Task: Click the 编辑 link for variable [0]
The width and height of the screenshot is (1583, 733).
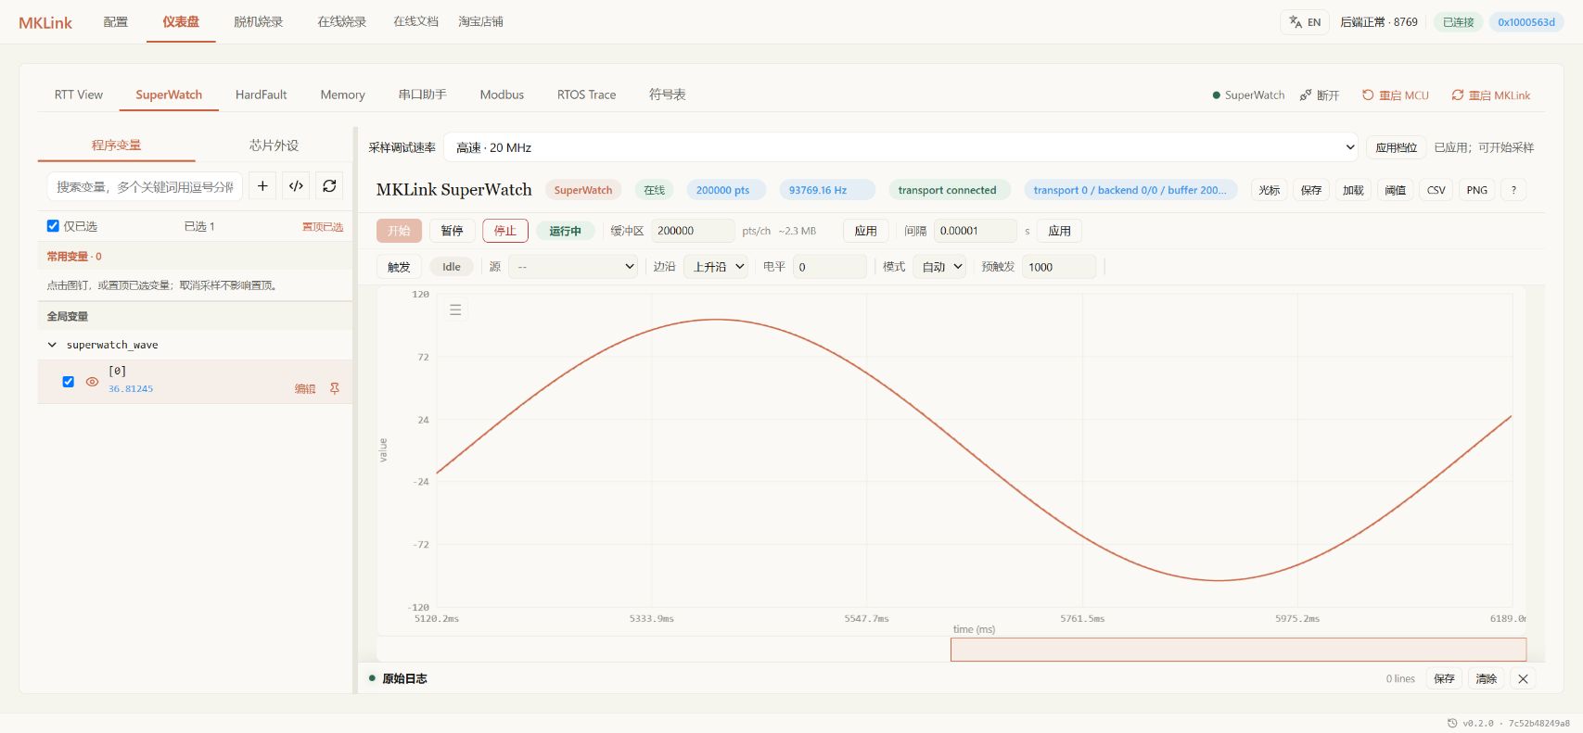Action: coord(305,389)
